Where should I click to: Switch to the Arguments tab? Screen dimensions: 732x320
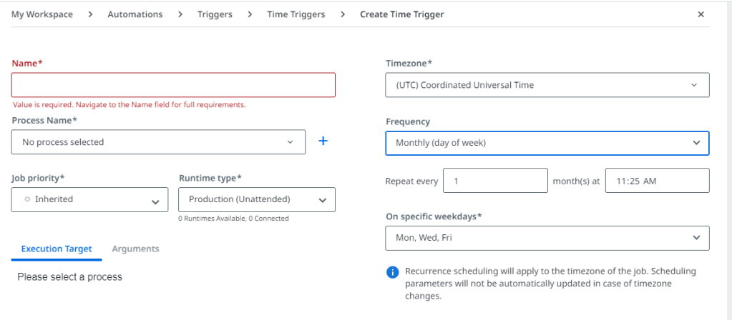(135, 249)
